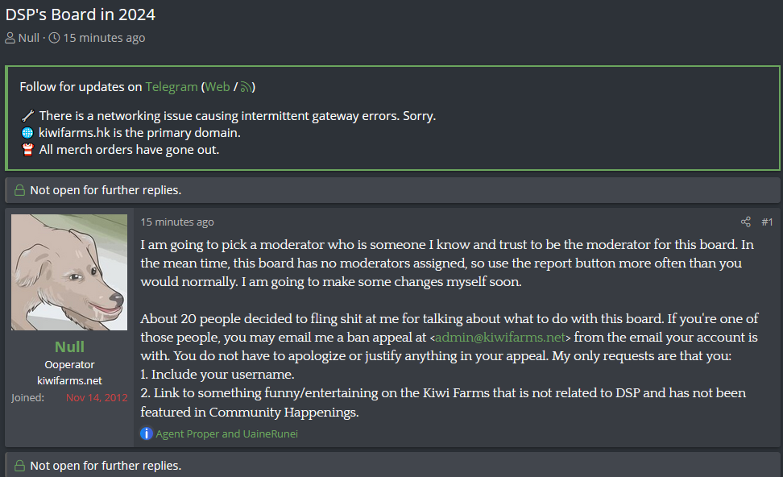The width and height of the screenshot is (783, 477).
Task: Click the bottom lock icon below the post
Action: (x=19, y=466)
